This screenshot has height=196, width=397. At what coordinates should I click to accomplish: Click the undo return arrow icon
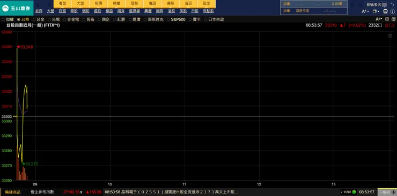click(393, 4)
